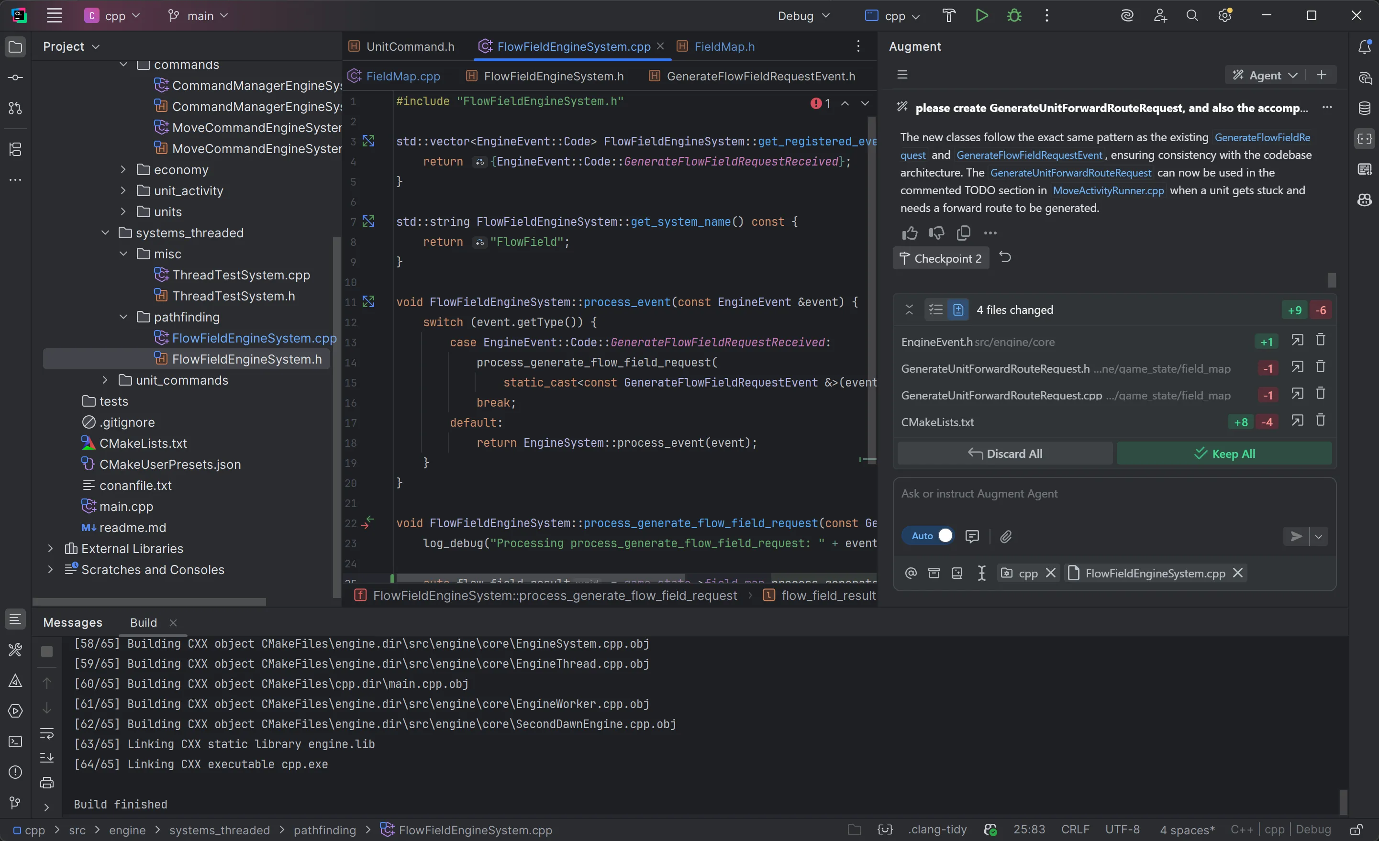This screenshot has height=841, width=1379.
Task: Click print icon in Messages panel
Action: click(x=47, y=783)
